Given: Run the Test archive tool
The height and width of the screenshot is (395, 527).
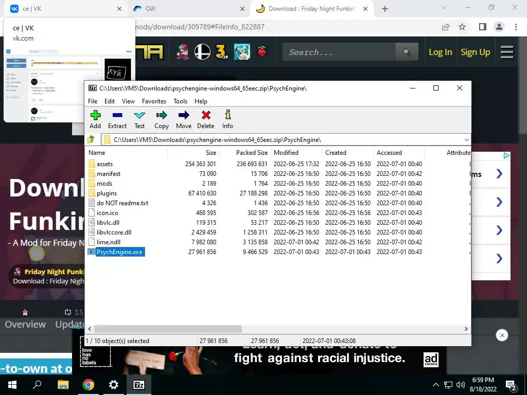Looking at the screenshot, I should pos(139,119).
